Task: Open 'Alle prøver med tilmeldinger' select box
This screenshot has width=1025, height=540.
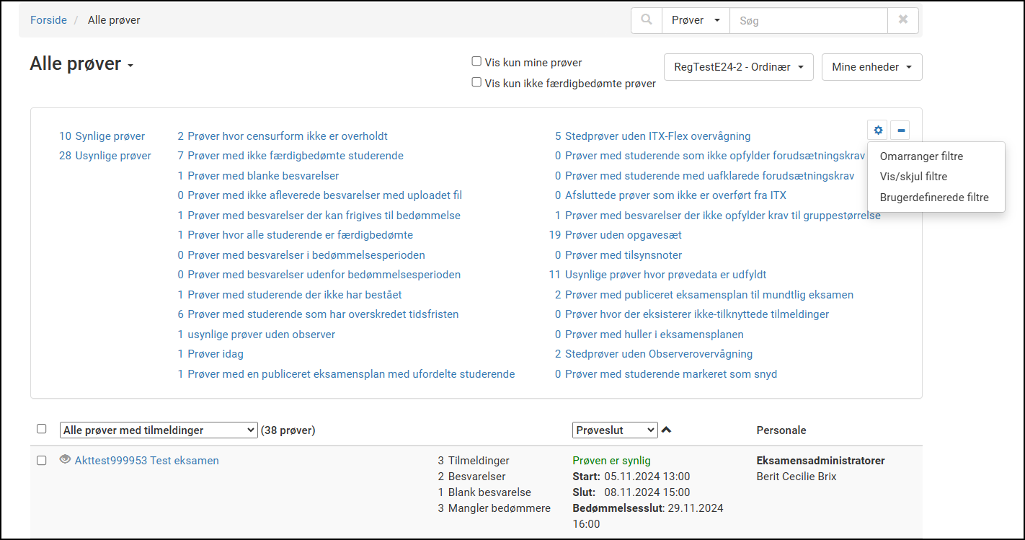Action: [x=159, y=430]
